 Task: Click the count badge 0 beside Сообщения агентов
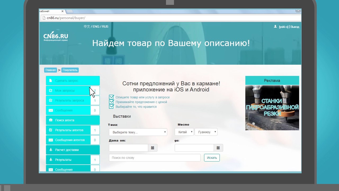click(95, 140)
